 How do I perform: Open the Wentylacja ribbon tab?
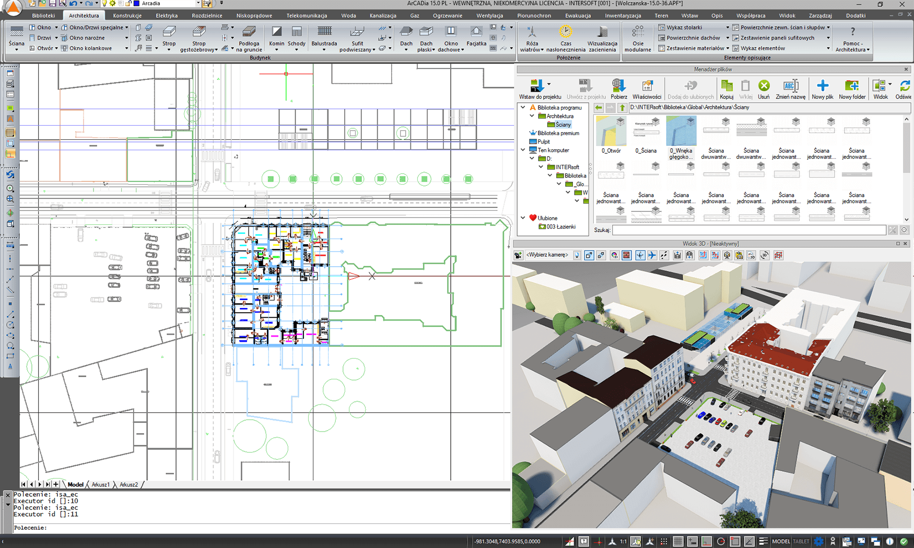click(489, 16)
